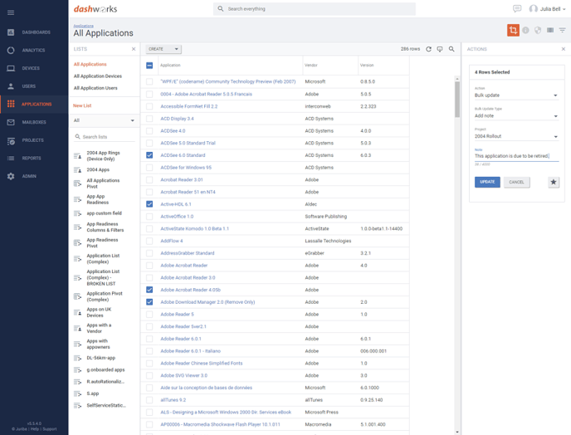Open the Apps on UK Devices list

(99, 312)
